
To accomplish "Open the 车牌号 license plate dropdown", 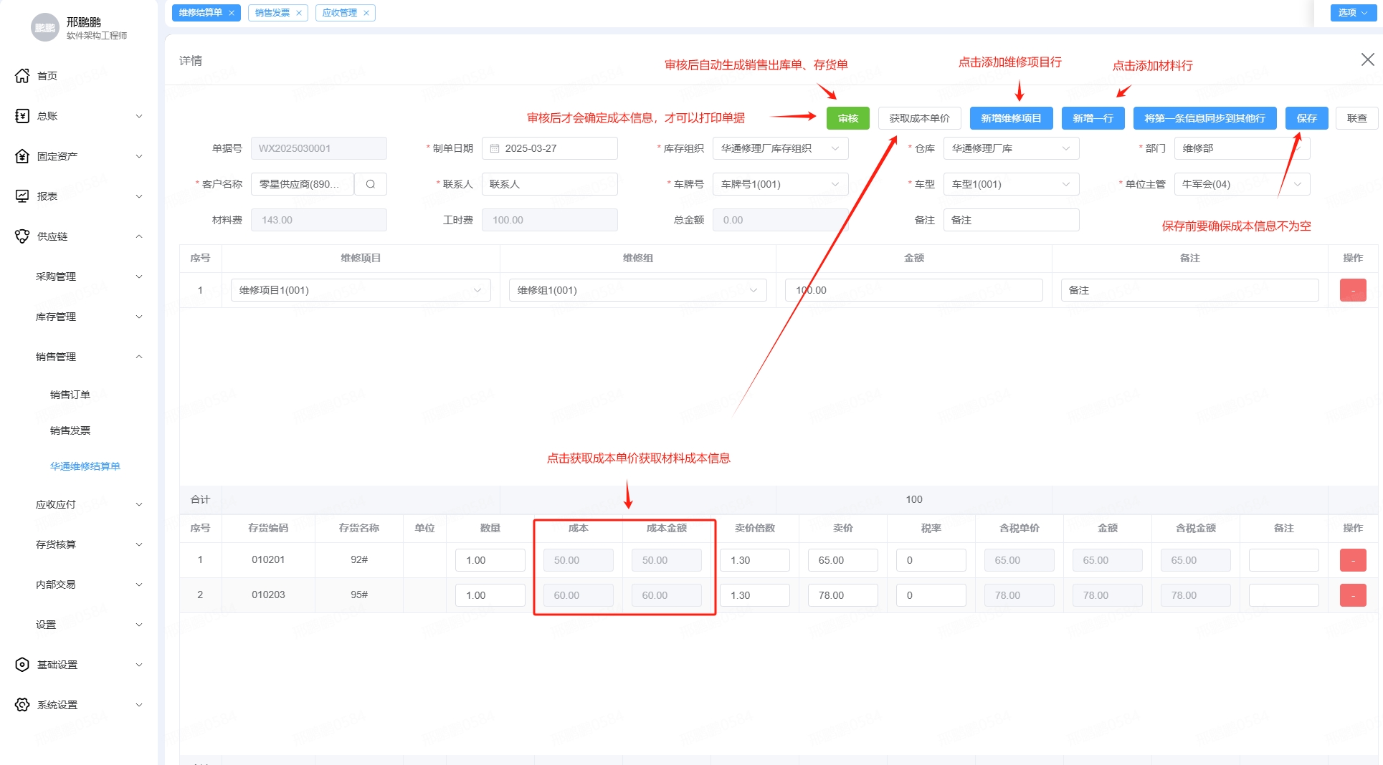I will (x=780, y=184).
